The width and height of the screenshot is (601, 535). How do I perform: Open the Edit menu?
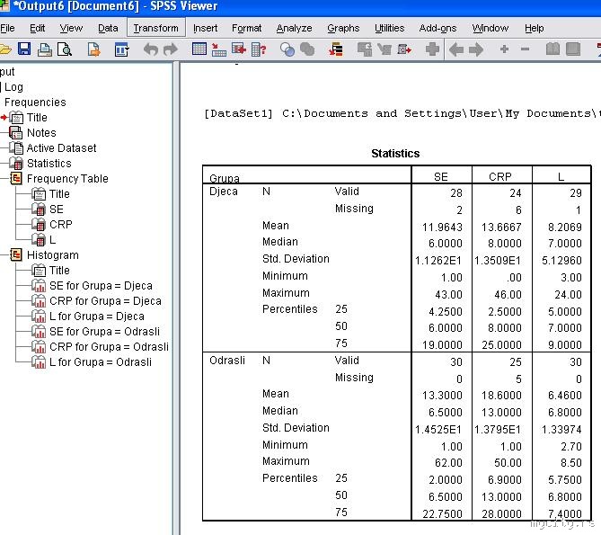coord(37,28)
